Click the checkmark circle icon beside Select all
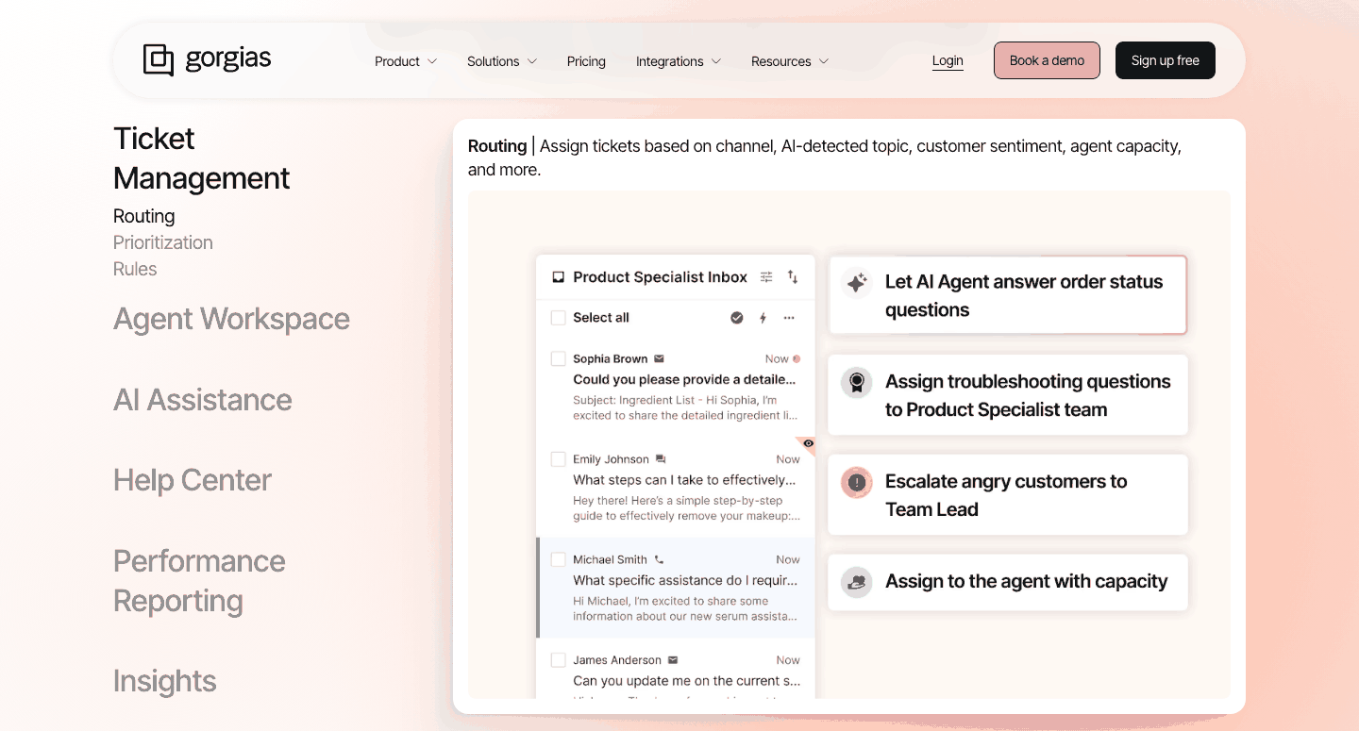 [x=737, y=318]
